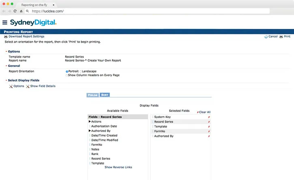Screen dimensions: 294x180
Task: Select the Reporting on-the-fly browser tab
Action: tap(36, 5)
